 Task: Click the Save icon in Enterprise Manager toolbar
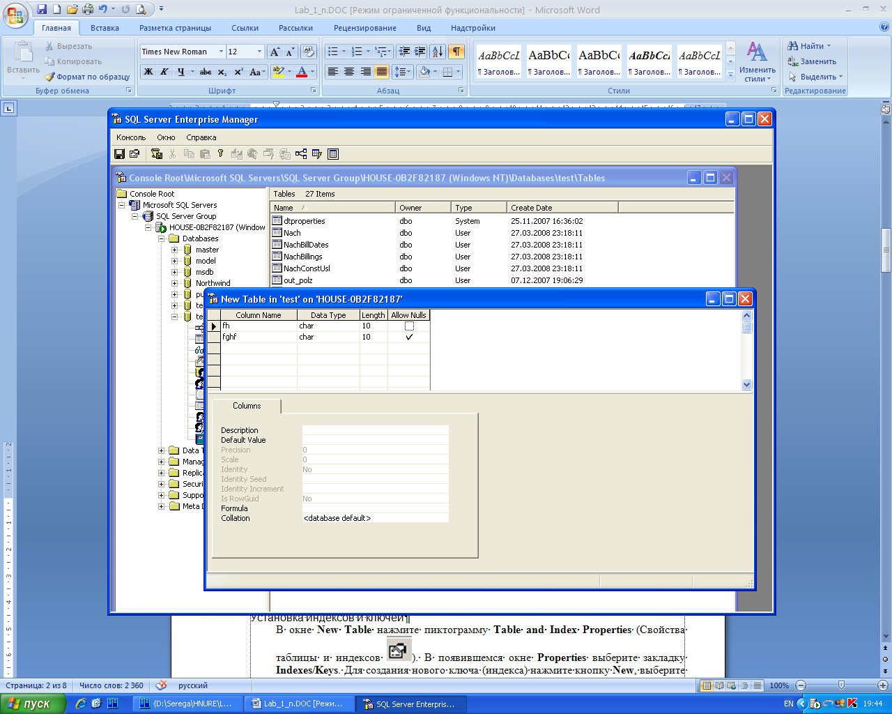coord(119,154)
